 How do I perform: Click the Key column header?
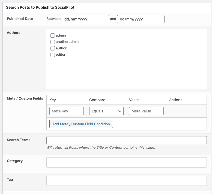pos(53,100)
